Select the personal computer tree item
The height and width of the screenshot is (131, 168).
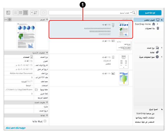[149, 20]
